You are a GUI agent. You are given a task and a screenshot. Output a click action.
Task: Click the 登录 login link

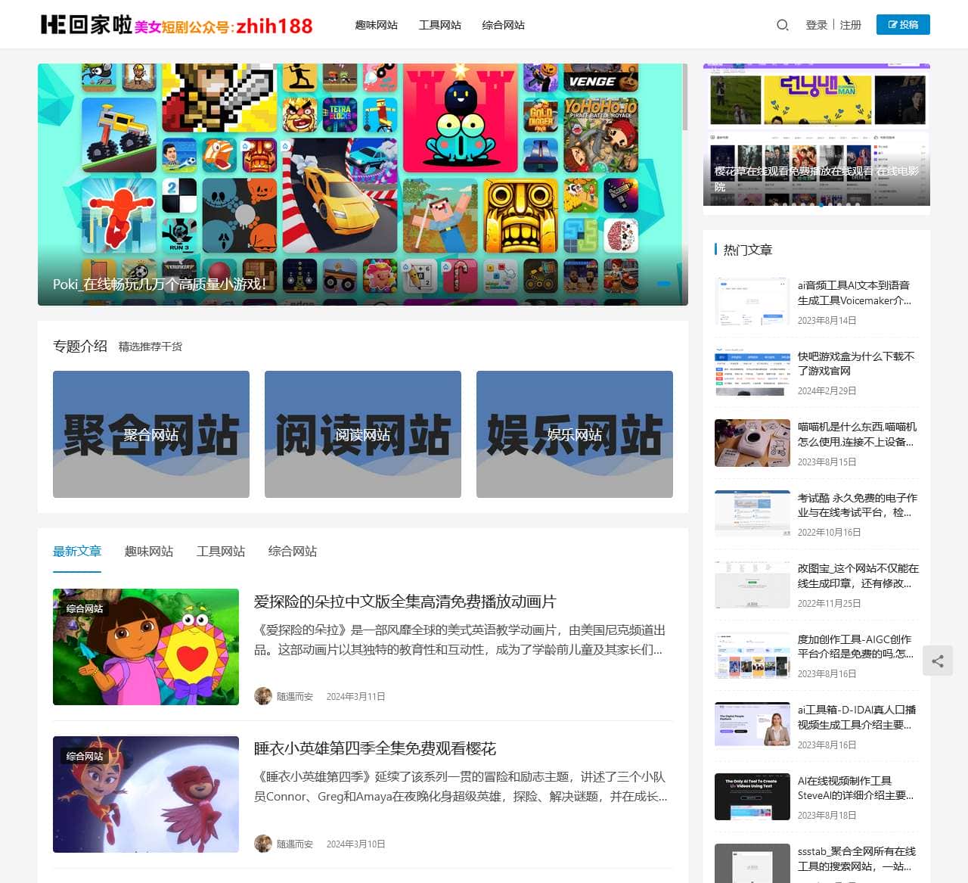[816, 25]
